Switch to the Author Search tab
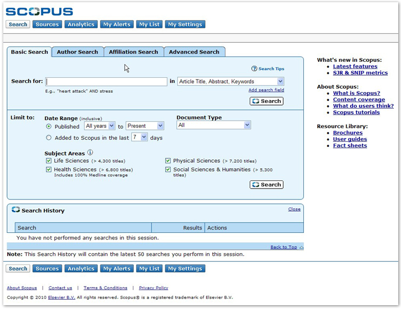Screen dimensions: 401x309 (x=77, y=52)
